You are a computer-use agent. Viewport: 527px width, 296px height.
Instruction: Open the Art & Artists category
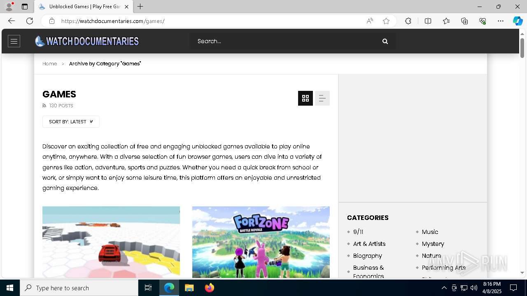tap(369, 244)
